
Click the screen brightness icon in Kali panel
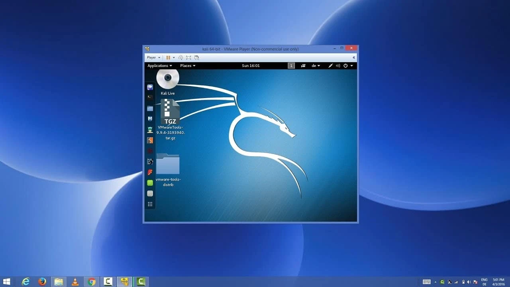pyautogui.click(x=330, y=65)
